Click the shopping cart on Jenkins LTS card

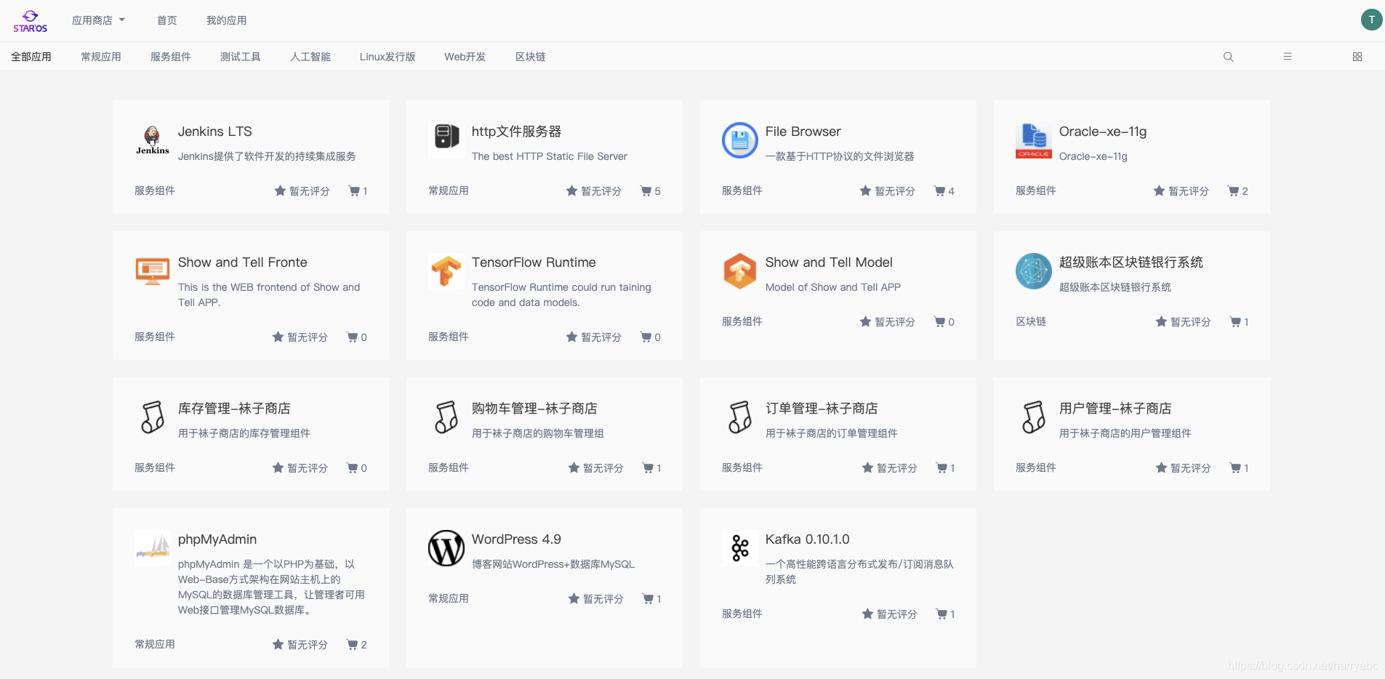[x=354, y=190]
